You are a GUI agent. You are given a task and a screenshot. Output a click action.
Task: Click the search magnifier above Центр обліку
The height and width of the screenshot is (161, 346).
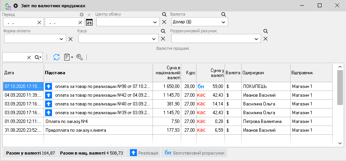164,14
